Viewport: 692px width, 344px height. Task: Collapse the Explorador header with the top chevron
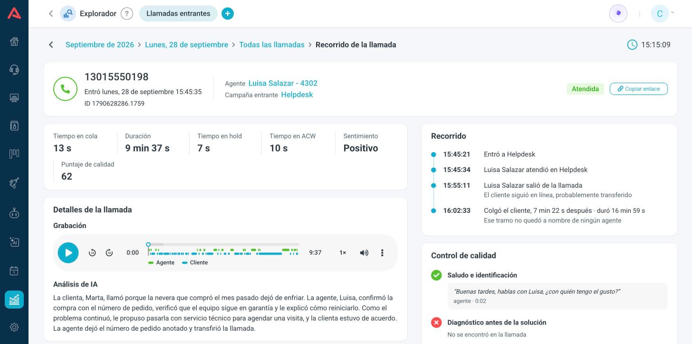click(51, 14)
